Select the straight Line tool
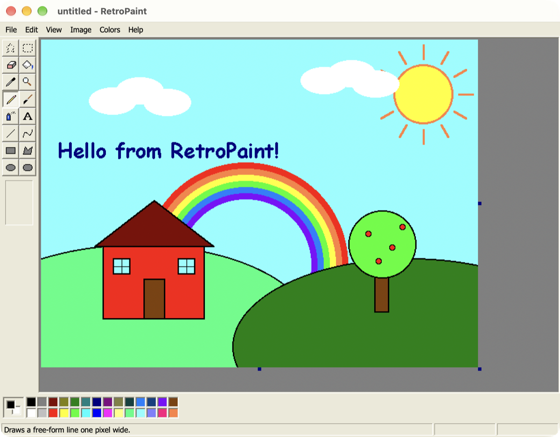Screen dimensions: 560x437 [11, 134]
